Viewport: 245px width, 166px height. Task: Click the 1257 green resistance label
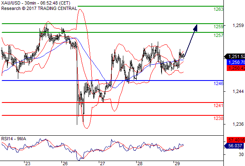(218, 35)
